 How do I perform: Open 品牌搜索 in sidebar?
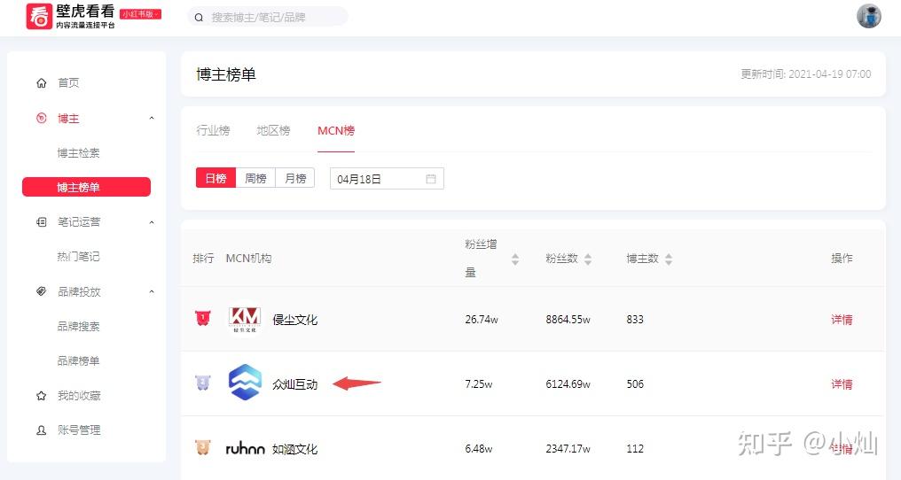click(78, 326)
